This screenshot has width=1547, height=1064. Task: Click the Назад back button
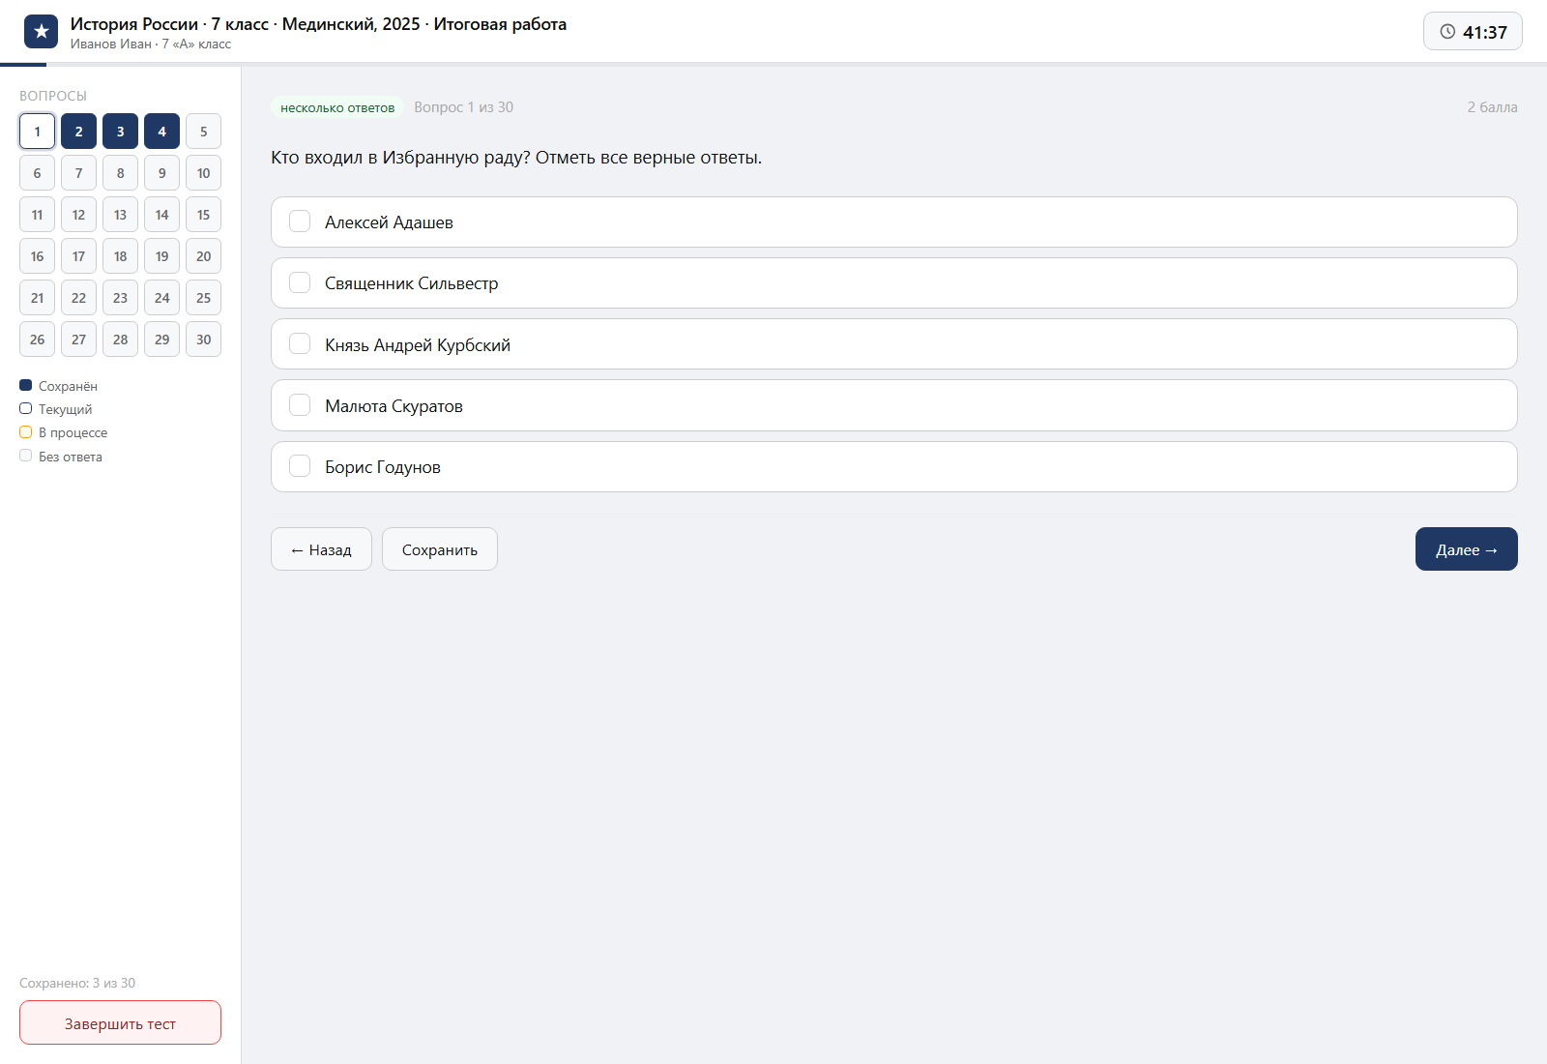(x=321, y=549)
